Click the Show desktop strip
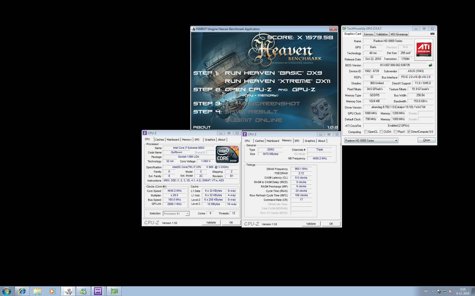This screenshot has width=475, height=296. [x=473, y=291]
